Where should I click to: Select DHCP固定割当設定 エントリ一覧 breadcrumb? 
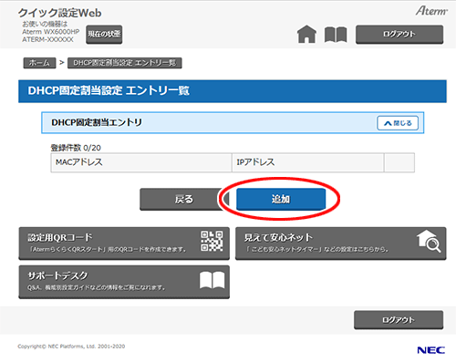[x=125, y=63]
